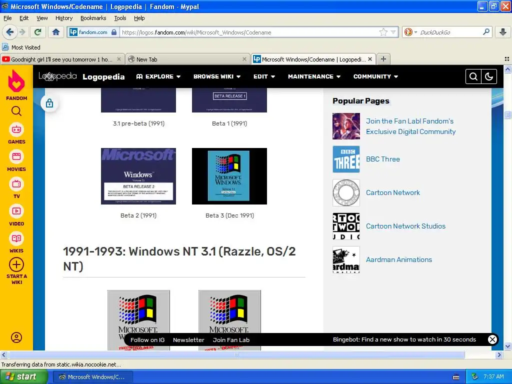Click the browser forward arrow
Viewport: 512px width, 384px height.
click(22, 32)
